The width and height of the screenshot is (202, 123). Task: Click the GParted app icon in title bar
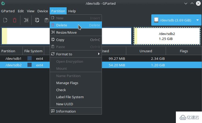point(3,3)
